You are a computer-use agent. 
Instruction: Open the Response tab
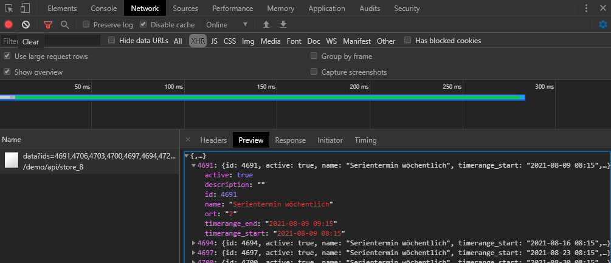point(290,140)
